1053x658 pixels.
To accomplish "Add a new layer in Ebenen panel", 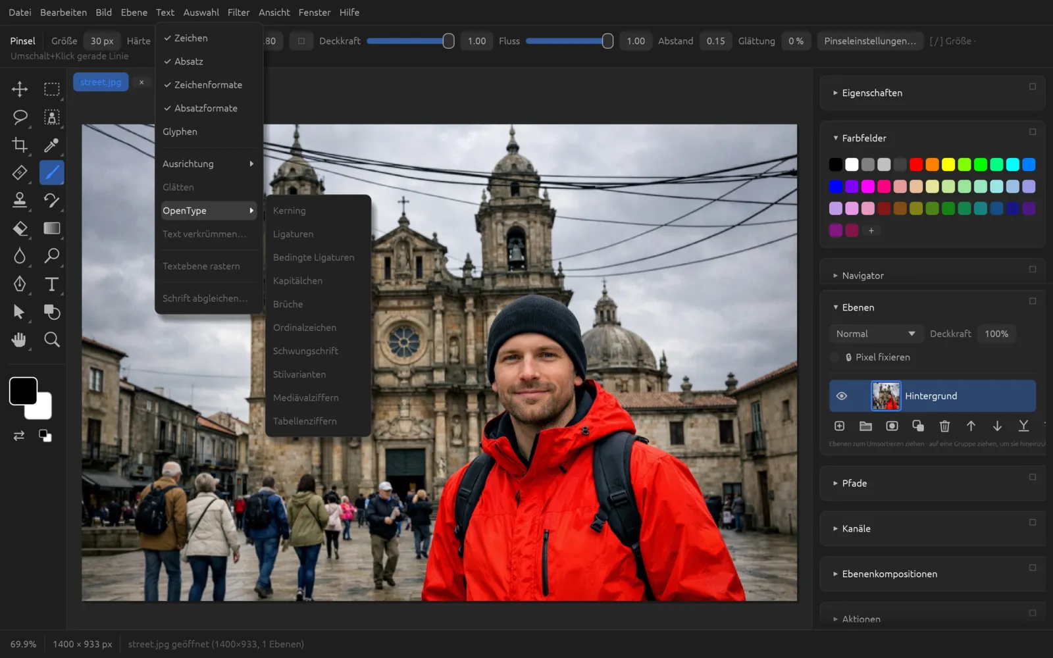I will coord(839,426).
